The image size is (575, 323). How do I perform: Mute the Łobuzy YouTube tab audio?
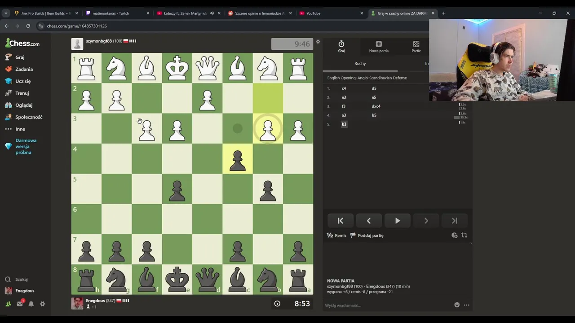(212, 13)
